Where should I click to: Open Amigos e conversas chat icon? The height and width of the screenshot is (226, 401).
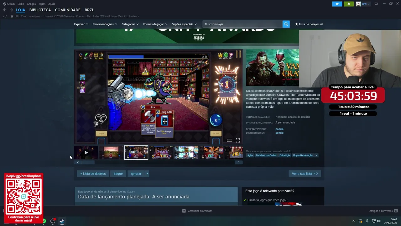click(396, 211)
